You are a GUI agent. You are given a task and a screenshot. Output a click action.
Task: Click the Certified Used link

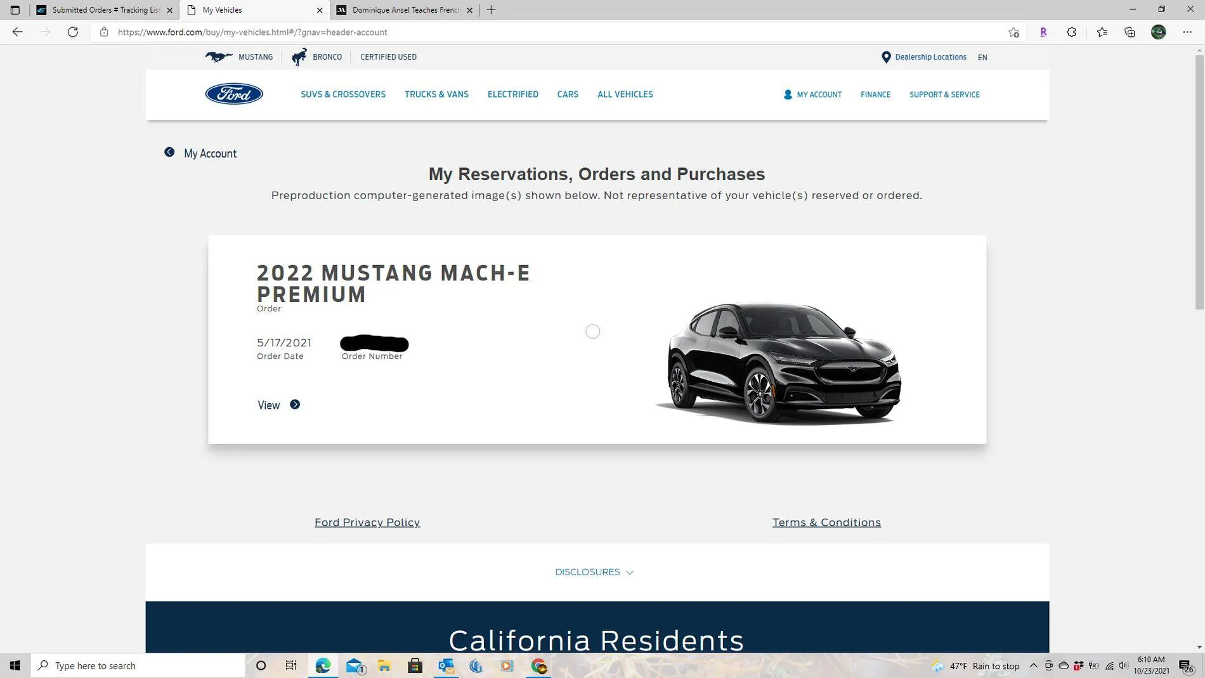click(388, 56)
